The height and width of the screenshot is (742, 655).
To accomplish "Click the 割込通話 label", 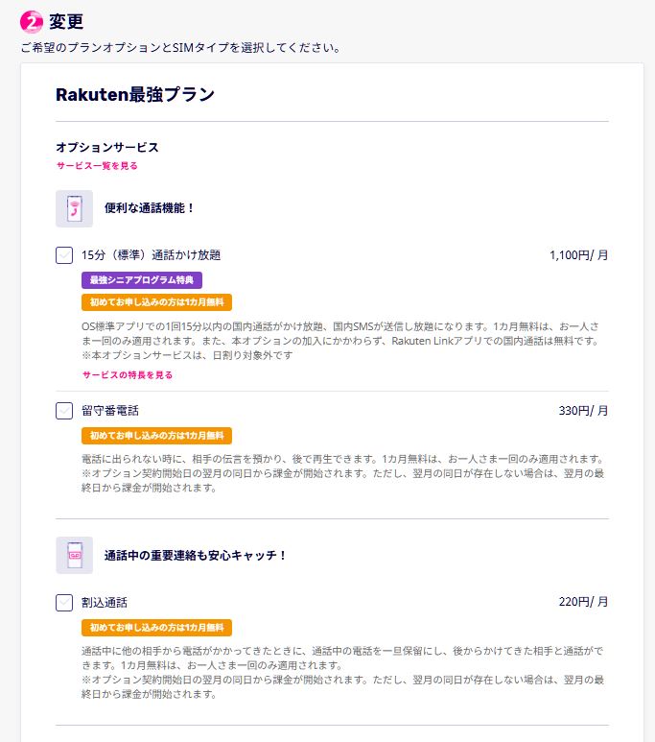I will 105,603.
